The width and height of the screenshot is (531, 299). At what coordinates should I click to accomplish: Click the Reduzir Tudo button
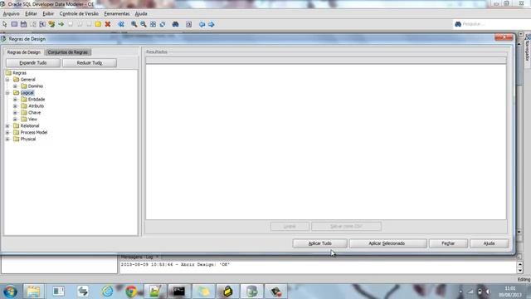tap(90, 63)
